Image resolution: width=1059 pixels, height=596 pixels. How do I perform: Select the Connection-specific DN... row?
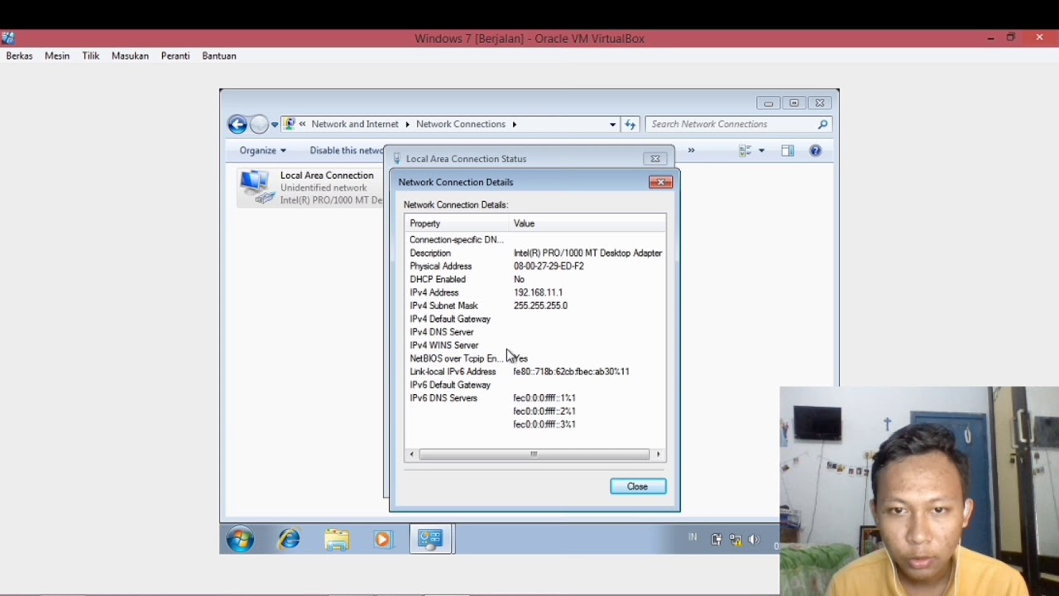534,240
